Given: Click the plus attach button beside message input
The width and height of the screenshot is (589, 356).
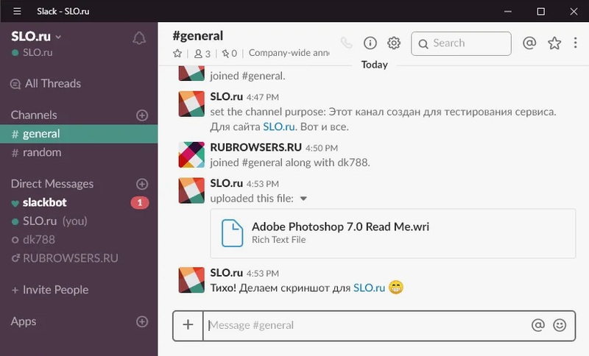Looking at the screenshot, I should pyautogui.click(x=188, y=324).
